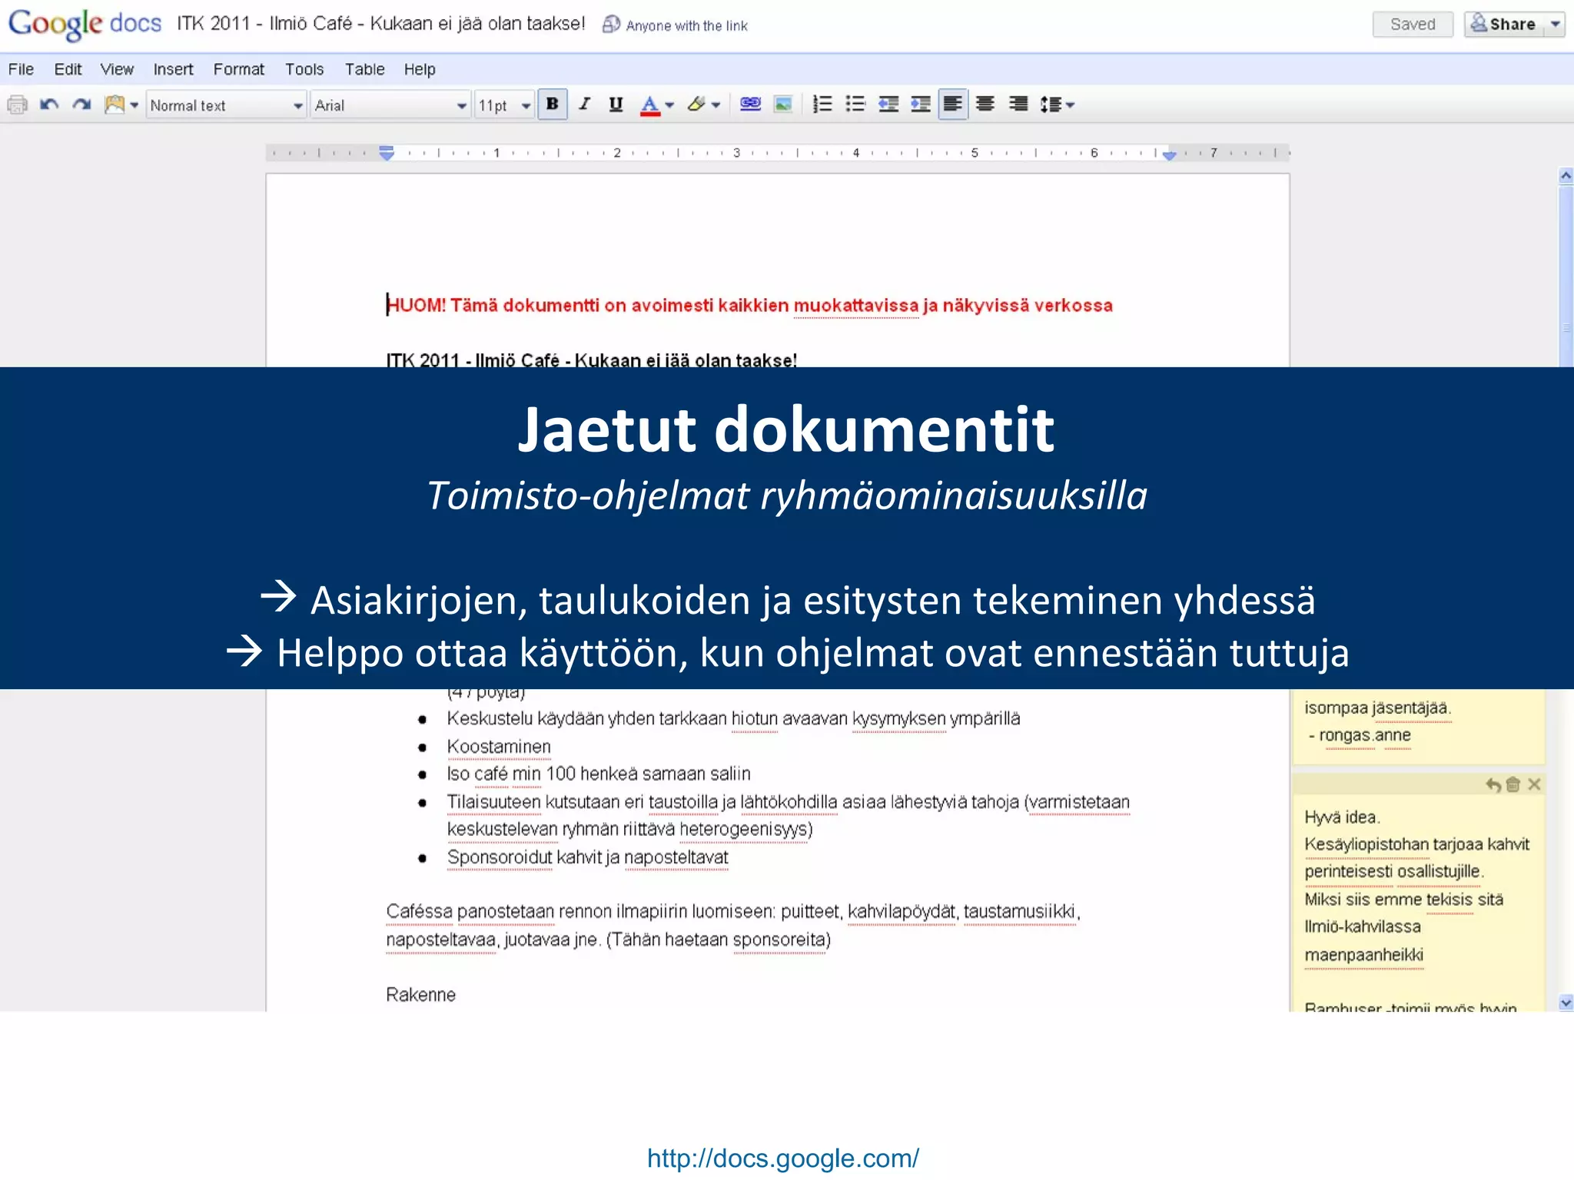Viewport: 1574px width, 1180px height.
Task: Click the highlight color marker icon
Action: [x=696, y=104]
